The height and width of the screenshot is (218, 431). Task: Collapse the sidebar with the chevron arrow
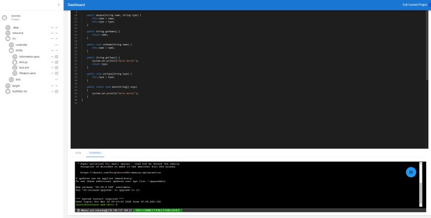tap(59, 5)
